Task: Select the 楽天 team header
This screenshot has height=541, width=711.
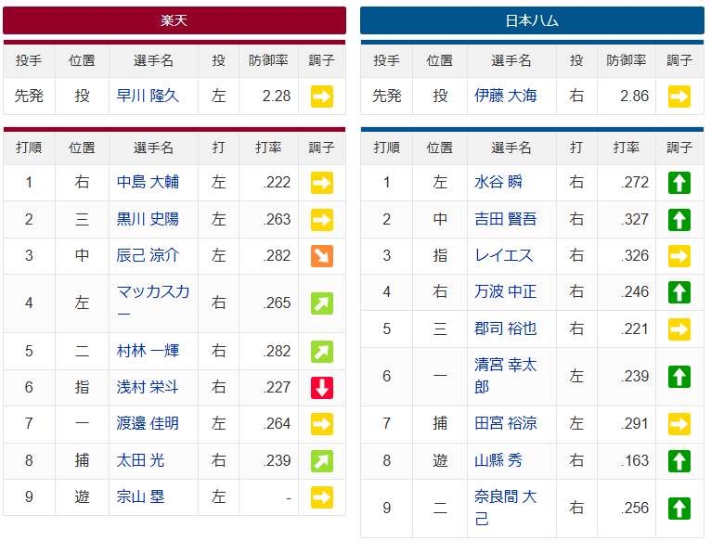Action: click(x=175, y=20)
